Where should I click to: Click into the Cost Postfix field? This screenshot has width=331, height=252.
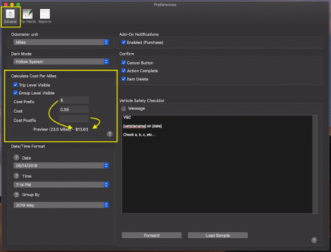point(74,119)
